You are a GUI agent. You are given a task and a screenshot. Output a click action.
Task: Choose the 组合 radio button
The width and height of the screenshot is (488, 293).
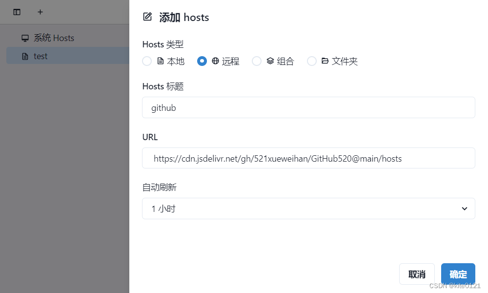(257, 61)
